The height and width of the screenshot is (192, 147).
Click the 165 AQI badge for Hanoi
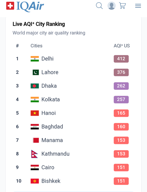point(121,113)
